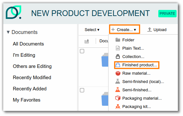The width and height of the screenshot is (183, 116).
Task: Open the Create... dropdown menu
Action: click(125, 29)
